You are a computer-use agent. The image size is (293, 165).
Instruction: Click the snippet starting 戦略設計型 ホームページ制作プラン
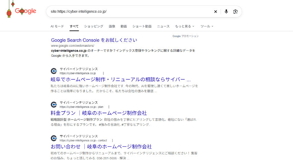[x=123, y=122]
